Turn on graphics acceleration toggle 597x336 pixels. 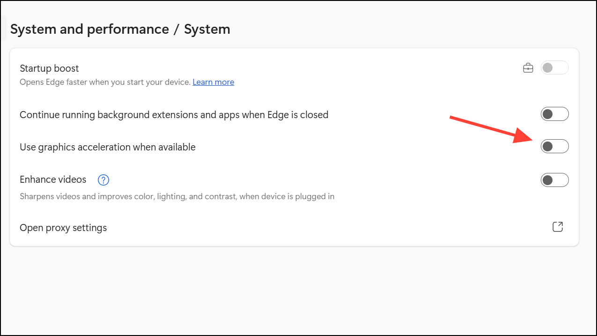point(554,147)
